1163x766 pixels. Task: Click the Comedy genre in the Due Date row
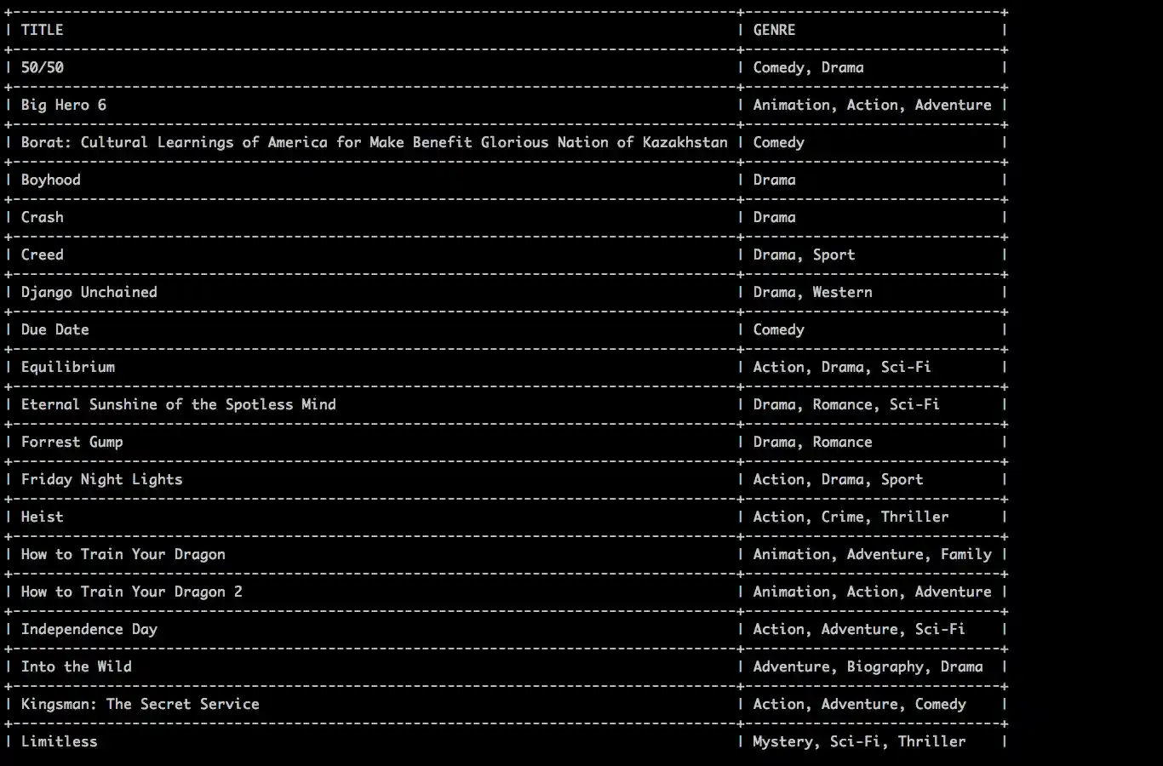tap(778, 329)
